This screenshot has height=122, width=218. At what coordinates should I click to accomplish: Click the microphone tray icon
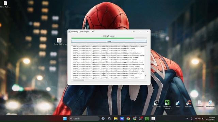coord(191,119)
